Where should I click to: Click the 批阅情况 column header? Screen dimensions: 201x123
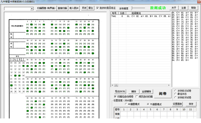point(148,13)
